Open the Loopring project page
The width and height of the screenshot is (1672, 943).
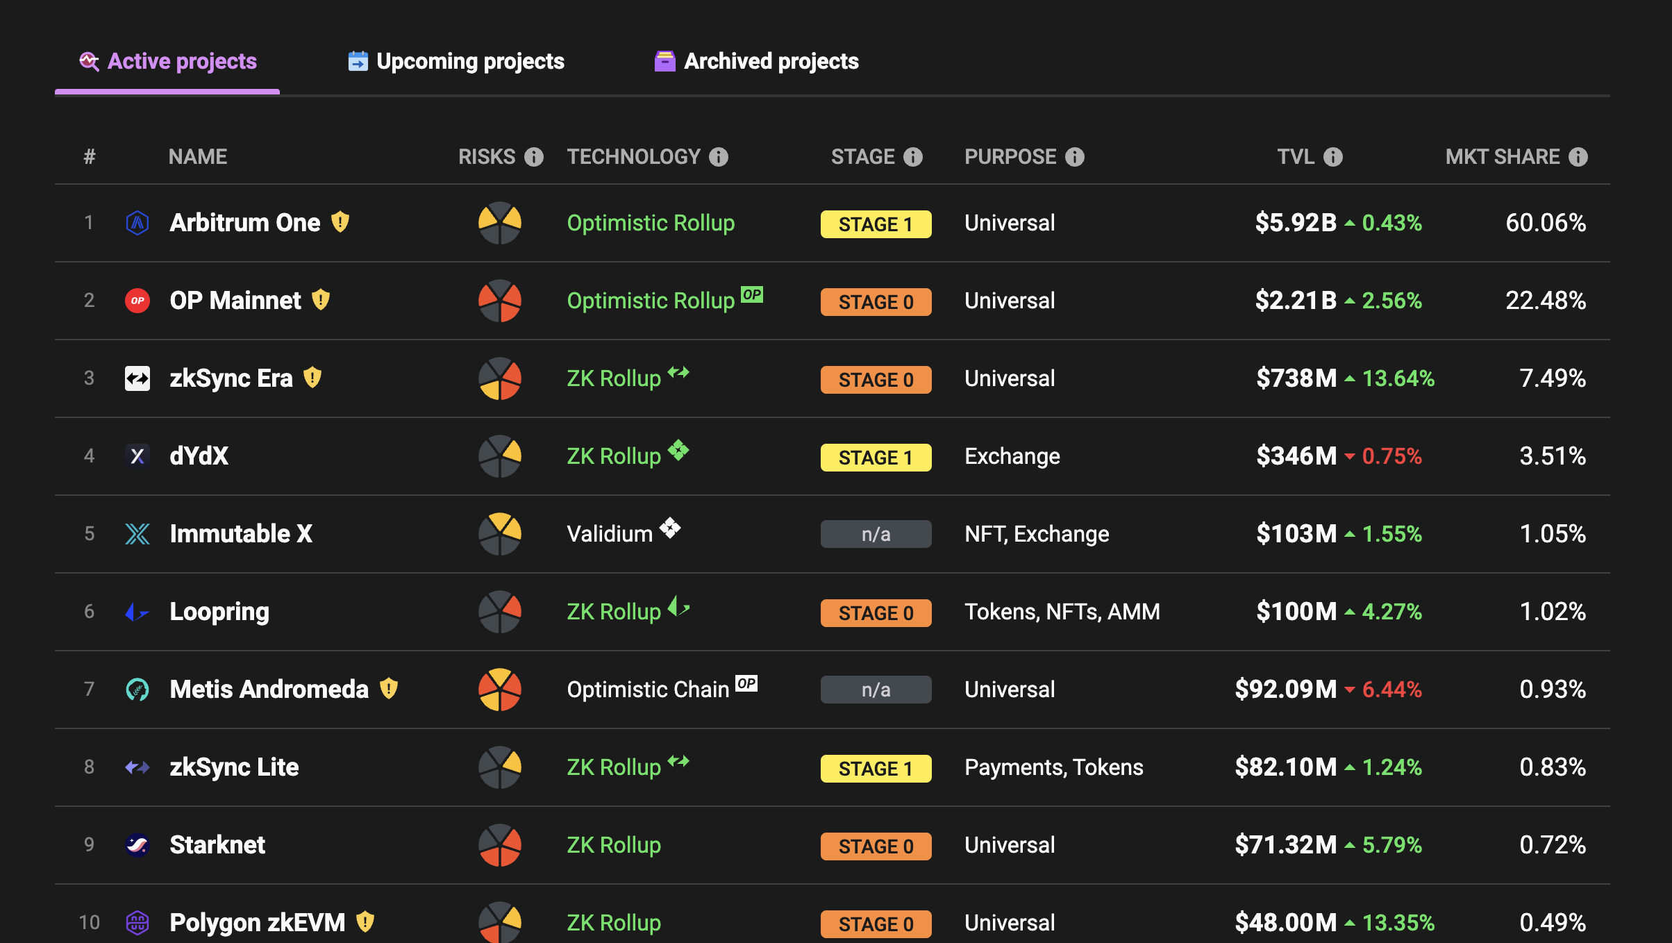(x=219, y=612)
